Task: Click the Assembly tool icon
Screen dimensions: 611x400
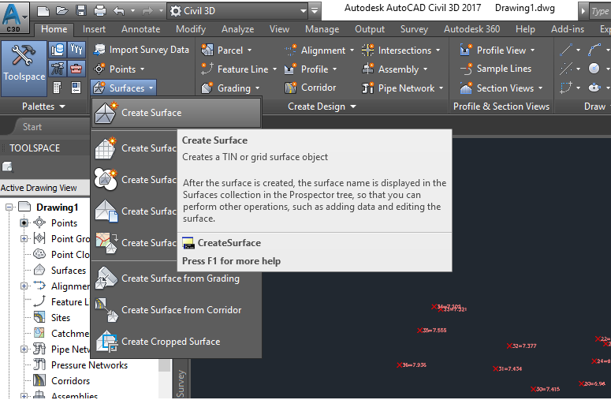Action: (x=368, y=69)
